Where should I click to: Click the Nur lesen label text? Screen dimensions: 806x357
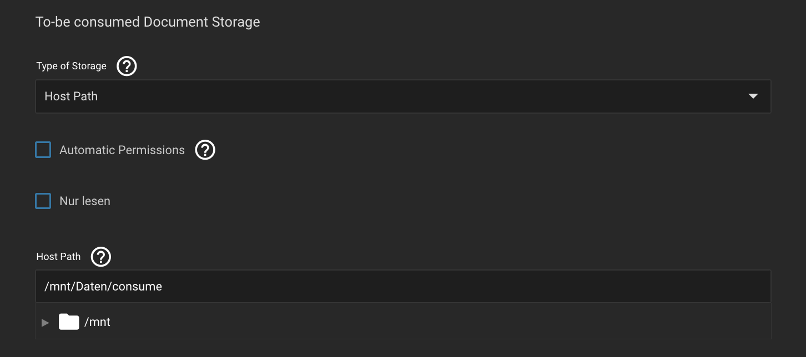[x=85, y=201]
